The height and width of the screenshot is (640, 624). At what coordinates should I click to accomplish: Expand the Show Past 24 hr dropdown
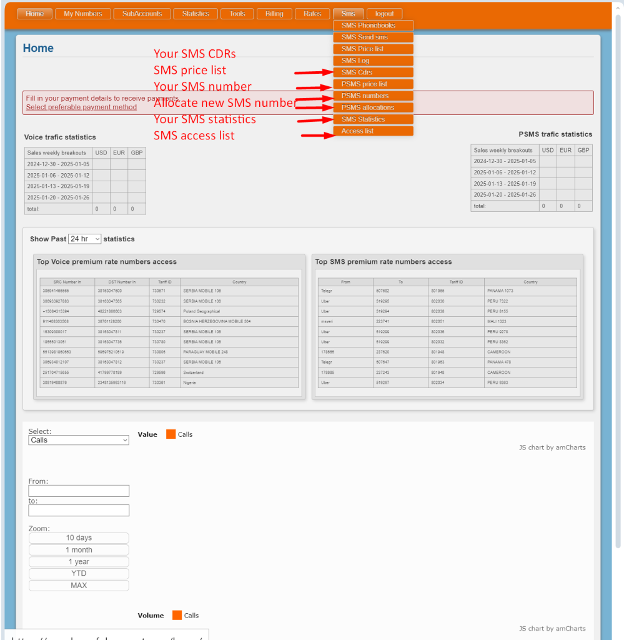coord(84,239)
